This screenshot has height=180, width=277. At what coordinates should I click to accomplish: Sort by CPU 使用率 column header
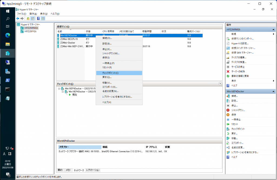[x=110, y=31]
